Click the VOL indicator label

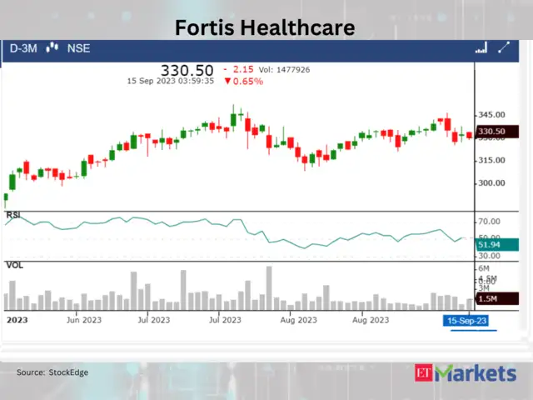coord(14,264)
